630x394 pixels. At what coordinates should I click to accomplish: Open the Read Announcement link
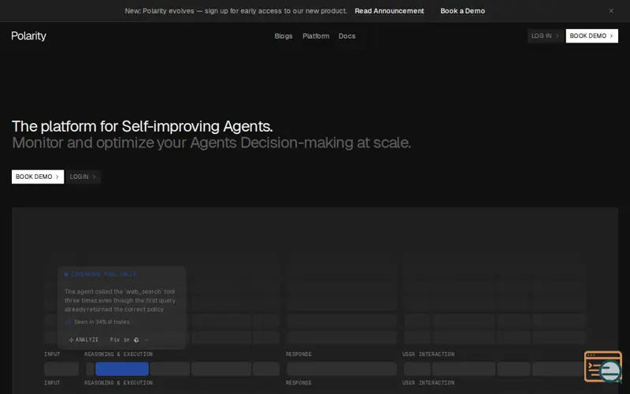(x=389, y=11)
